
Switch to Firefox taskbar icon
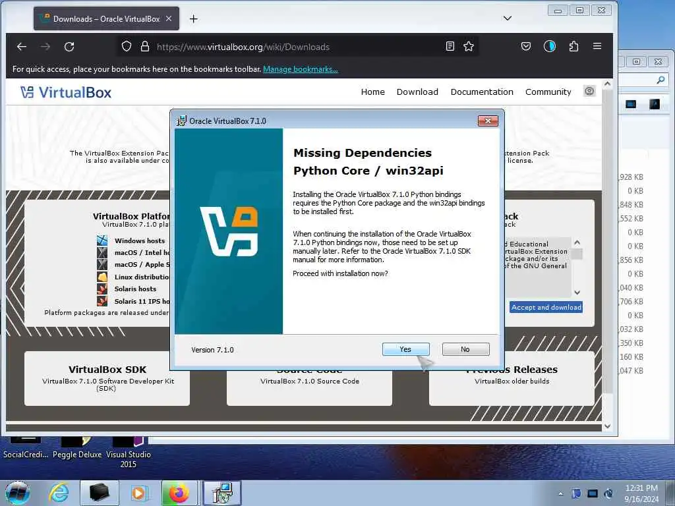click(x=179, y=493)
